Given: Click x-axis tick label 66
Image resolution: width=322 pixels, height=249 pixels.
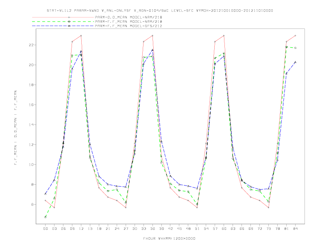Looking at the screenshot, I should point(242,229).
